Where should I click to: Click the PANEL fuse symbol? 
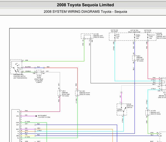point(135,37)
